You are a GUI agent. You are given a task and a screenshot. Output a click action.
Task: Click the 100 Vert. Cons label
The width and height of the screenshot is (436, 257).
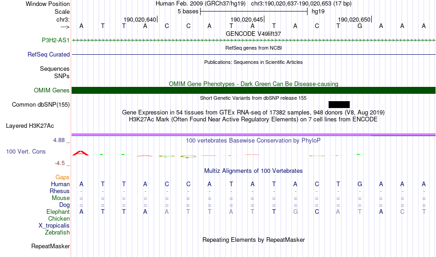click(26, 151)
